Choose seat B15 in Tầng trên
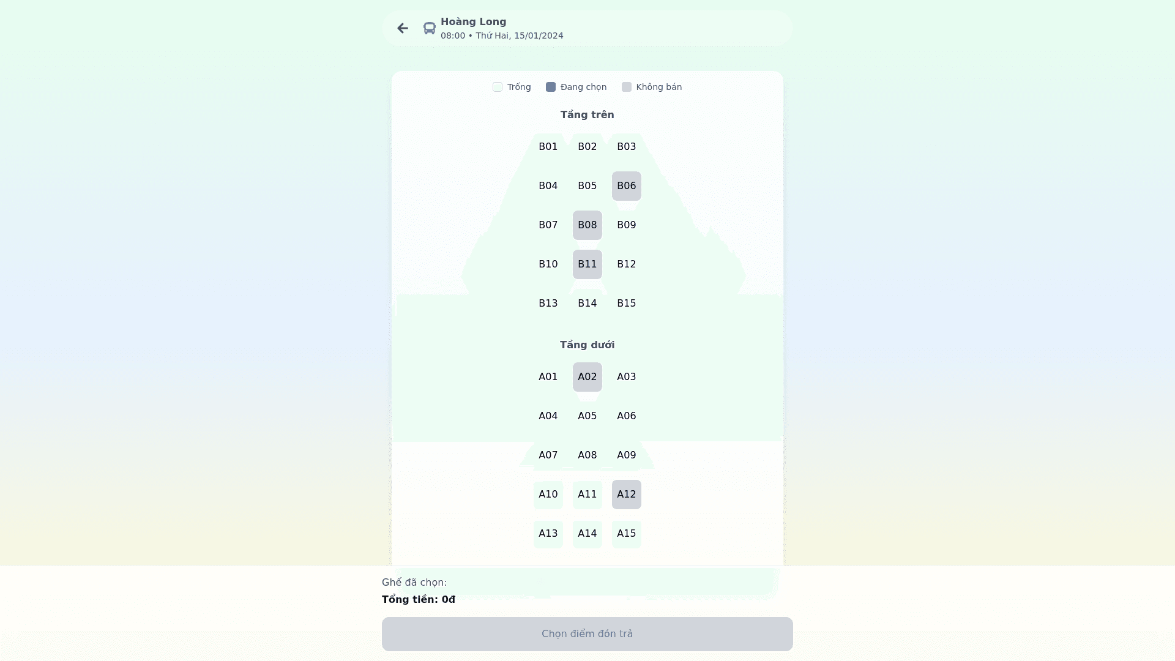Screen dimensions: 1175x661 tap(626, 304)
